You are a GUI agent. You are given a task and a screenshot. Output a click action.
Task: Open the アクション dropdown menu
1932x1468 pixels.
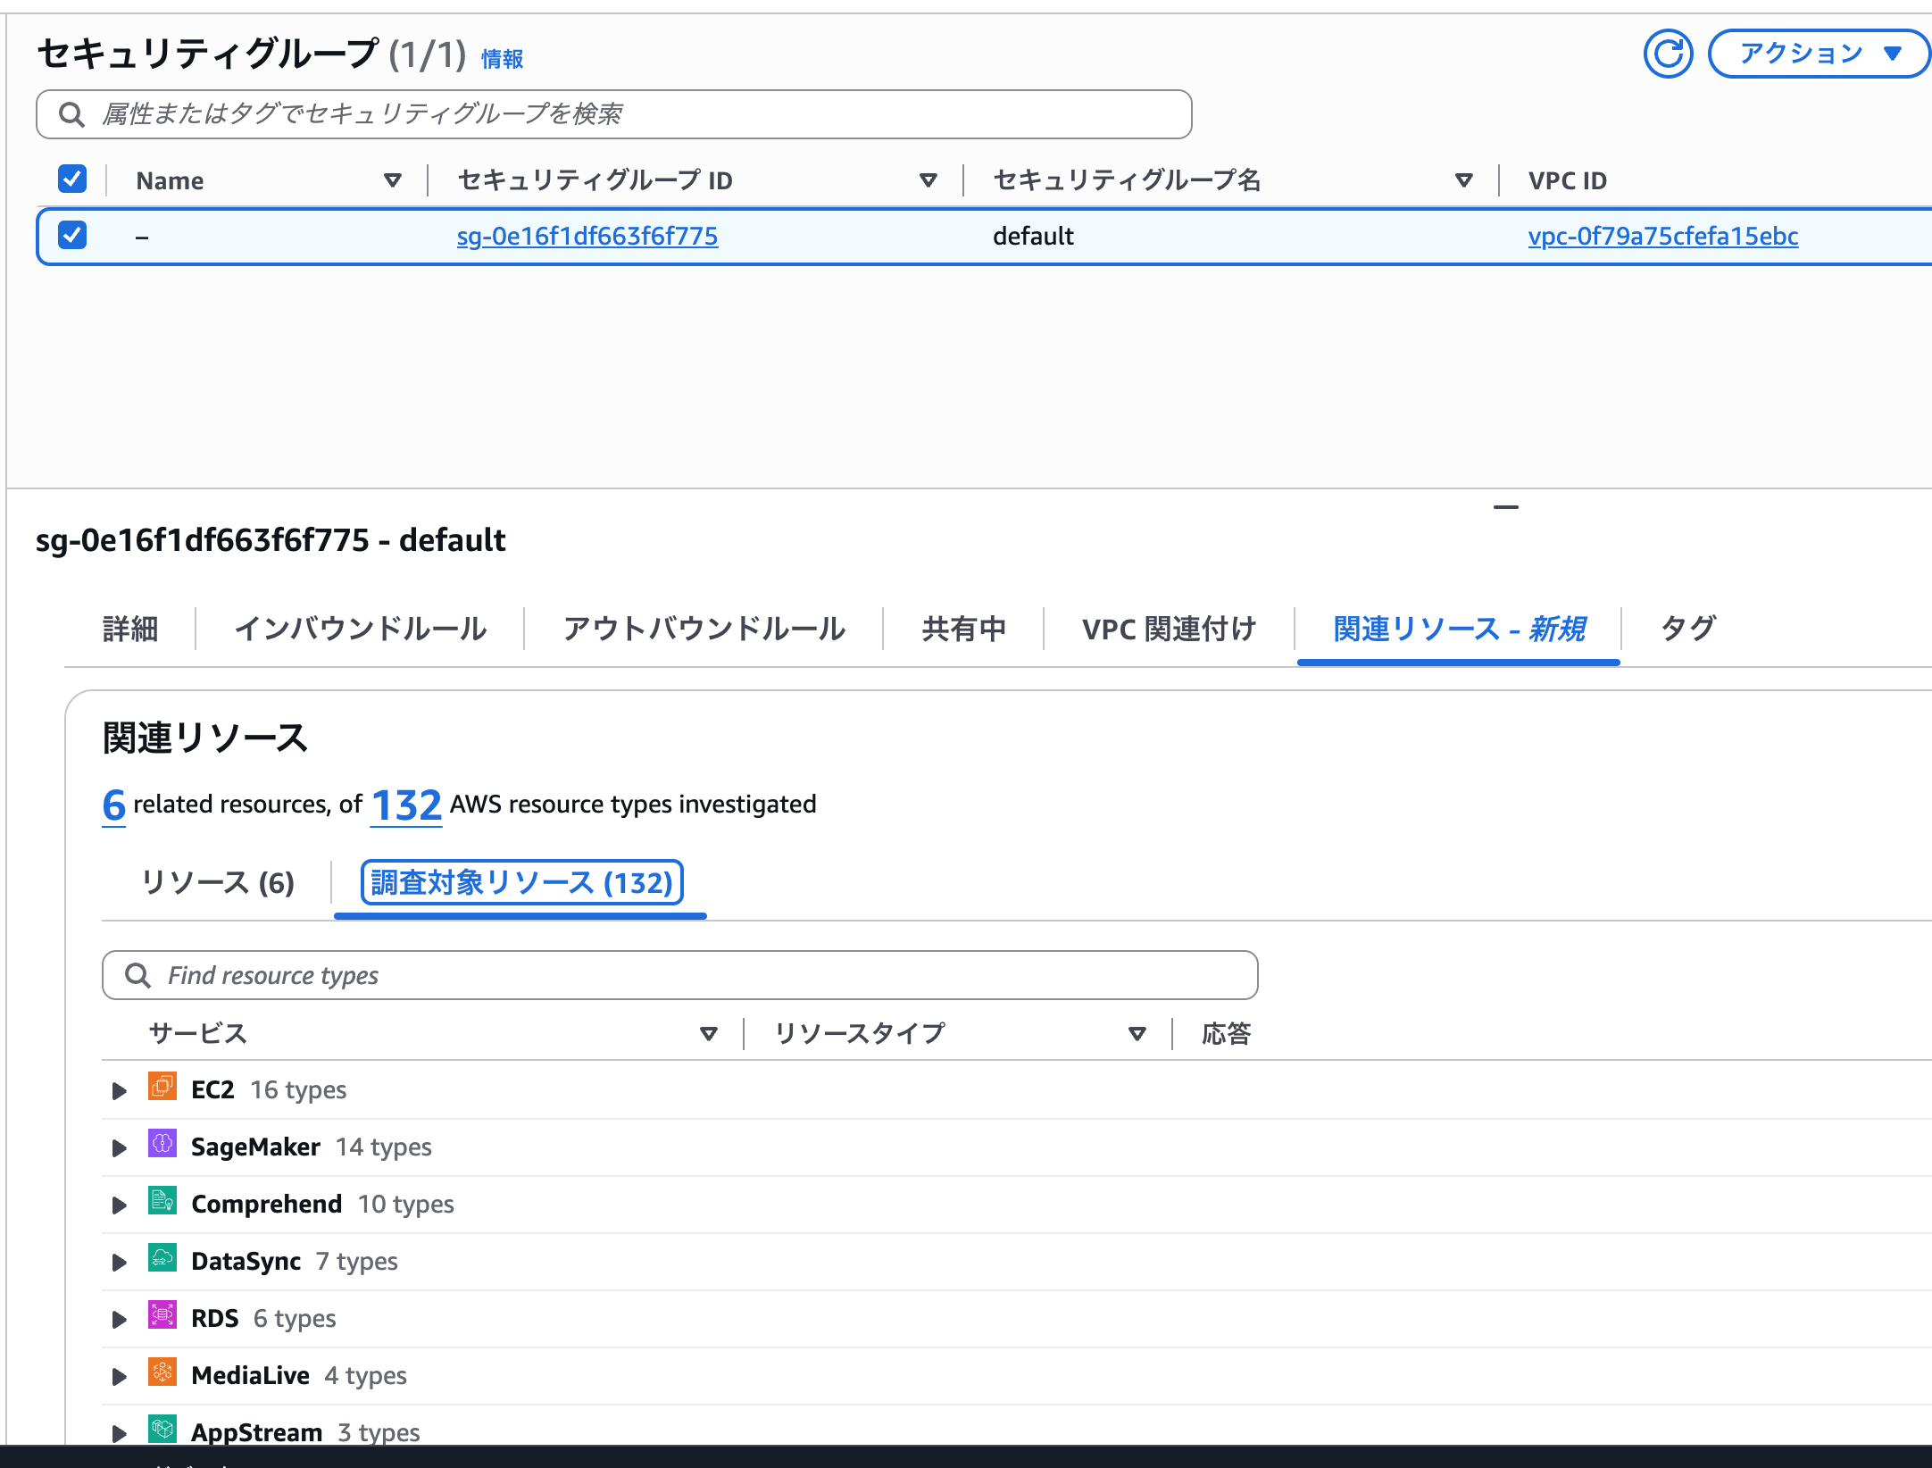click(1819, 54)
